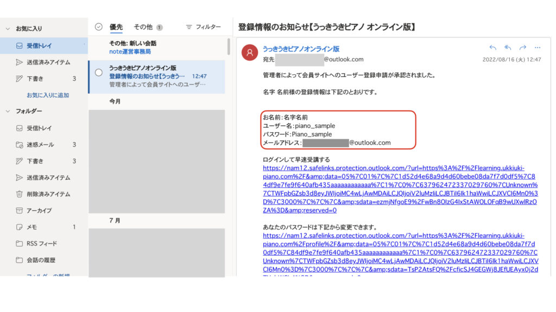556x312 pixels.
Task: Click the Reply arrow icon
Action: (x=492, y=48)
